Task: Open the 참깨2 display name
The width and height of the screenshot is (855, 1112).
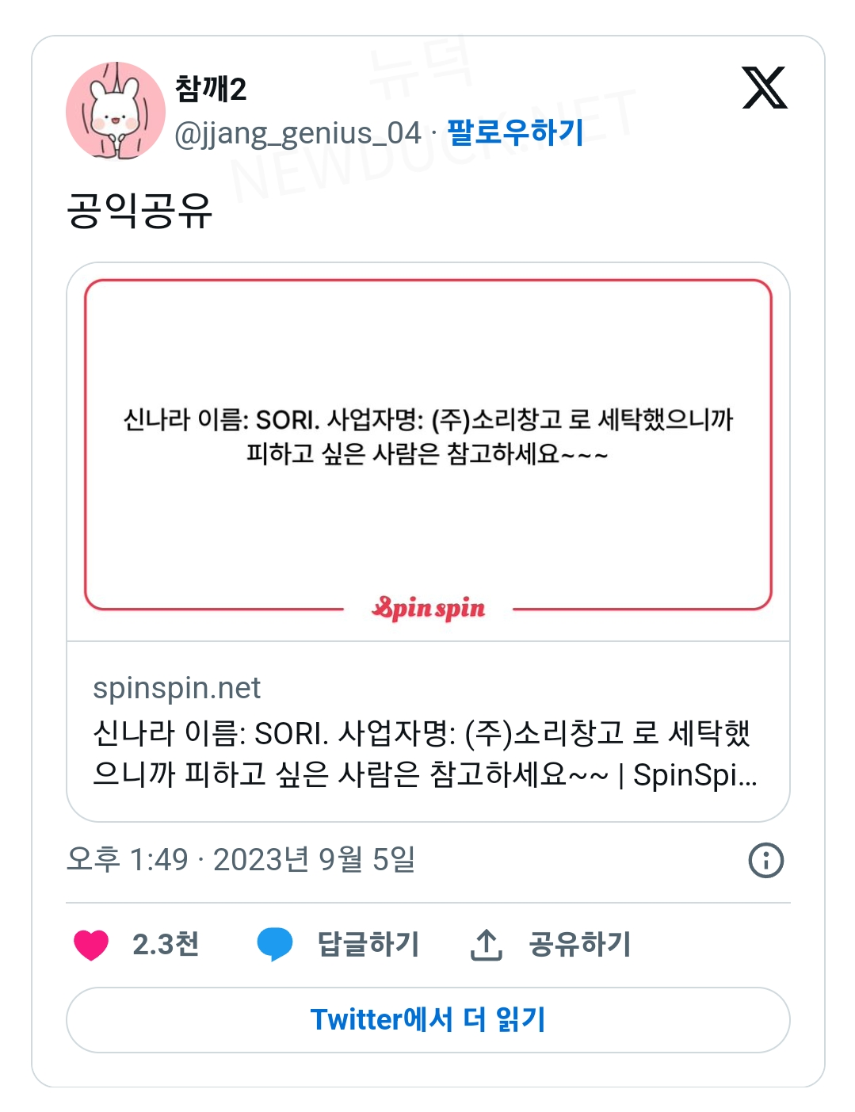Action: click(211, 89)
